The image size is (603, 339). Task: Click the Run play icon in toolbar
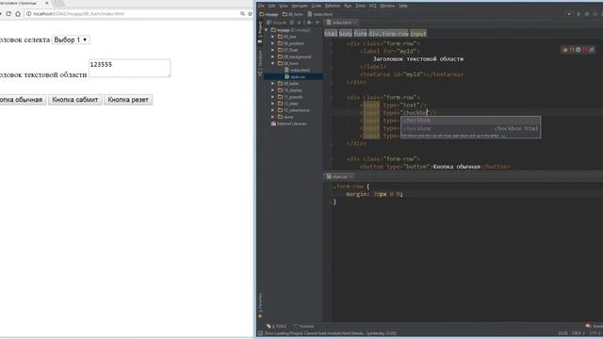click(x=579, y=14)
